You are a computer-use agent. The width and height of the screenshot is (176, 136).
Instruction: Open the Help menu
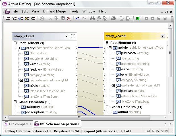(103, 11)
